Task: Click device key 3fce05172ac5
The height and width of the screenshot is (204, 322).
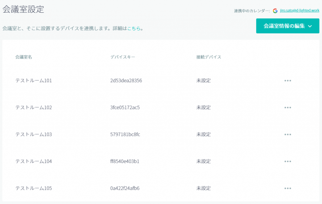Action: coord(125,108)
